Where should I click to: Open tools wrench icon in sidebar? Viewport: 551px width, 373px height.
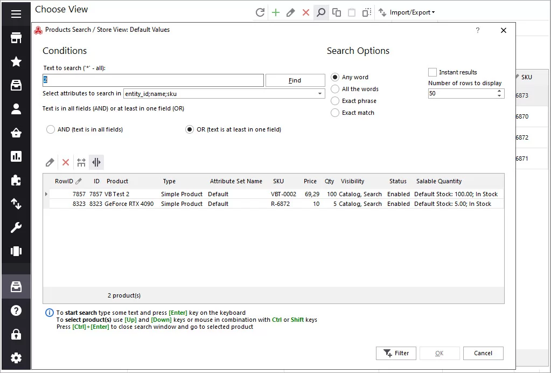click(x=16, y=227)
